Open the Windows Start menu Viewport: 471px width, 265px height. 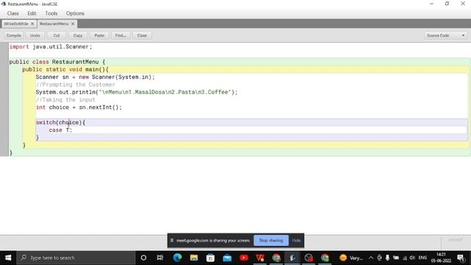click(x=8, y=258)
